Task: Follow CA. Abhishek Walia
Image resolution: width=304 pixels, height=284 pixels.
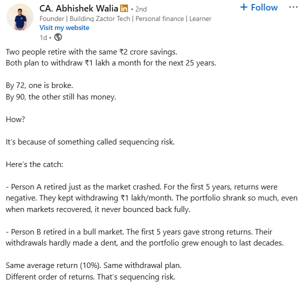Action: tap(259, 7)
